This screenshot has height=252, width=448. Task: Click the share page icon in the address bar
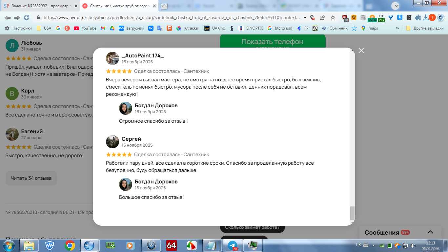point(322,17)
